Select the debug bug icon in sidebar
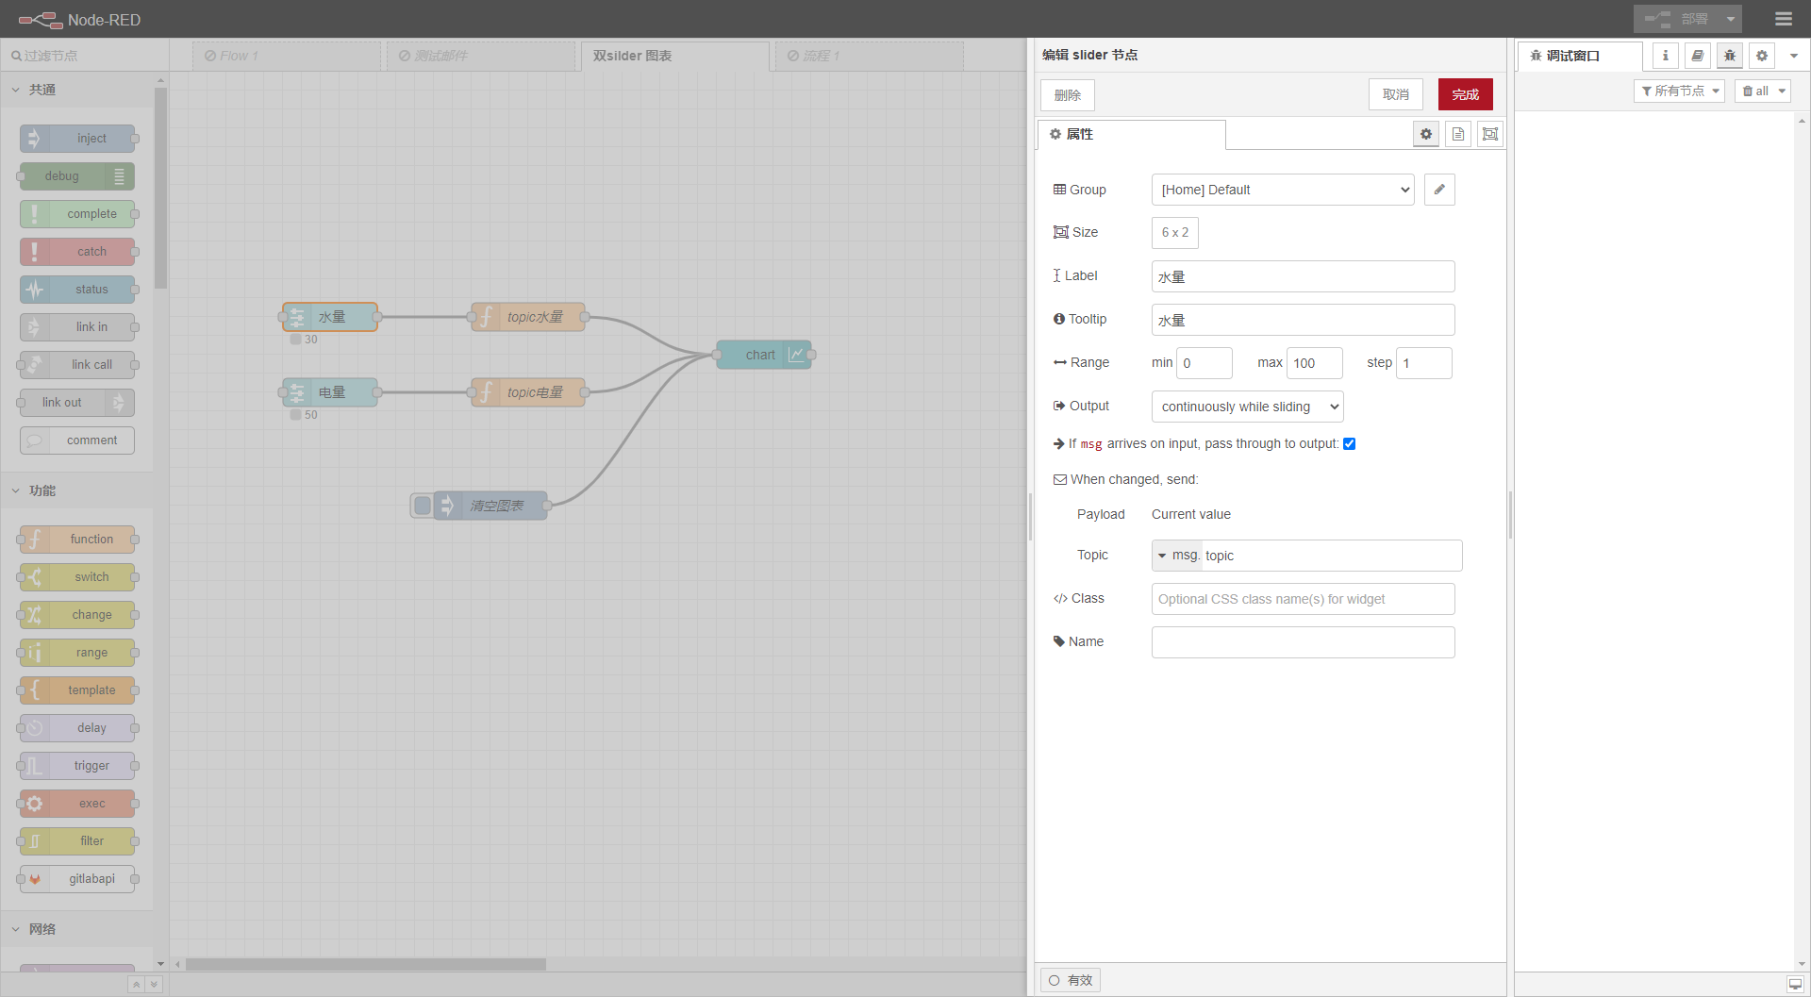This screenshot has height=997, width=1811. click(x=1729, y=56)
